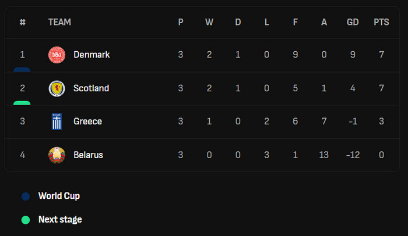Click the Greece flag crest icon
Viewport: 408px width, 236px height.
(57, 121)
